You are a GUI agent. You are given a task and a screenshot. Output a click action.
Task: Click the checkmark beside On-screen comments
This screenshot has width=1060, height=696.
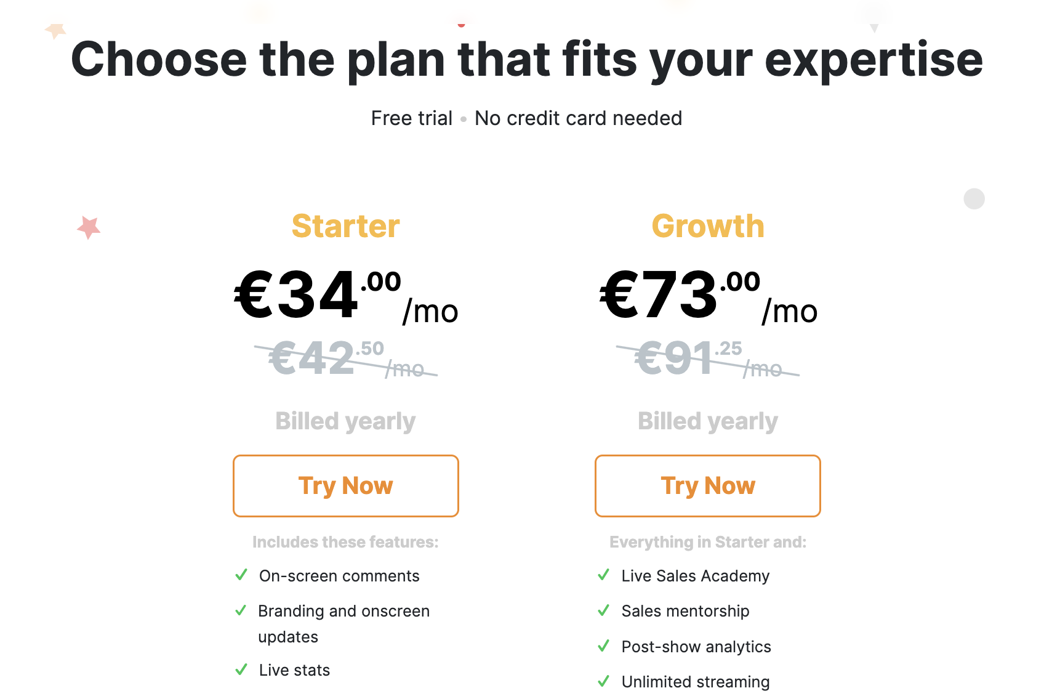click(x=241, y=575)
